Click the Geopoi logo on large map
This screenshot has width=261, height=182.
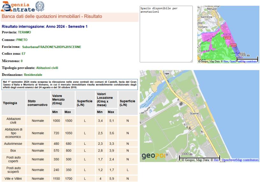(155, 156)
